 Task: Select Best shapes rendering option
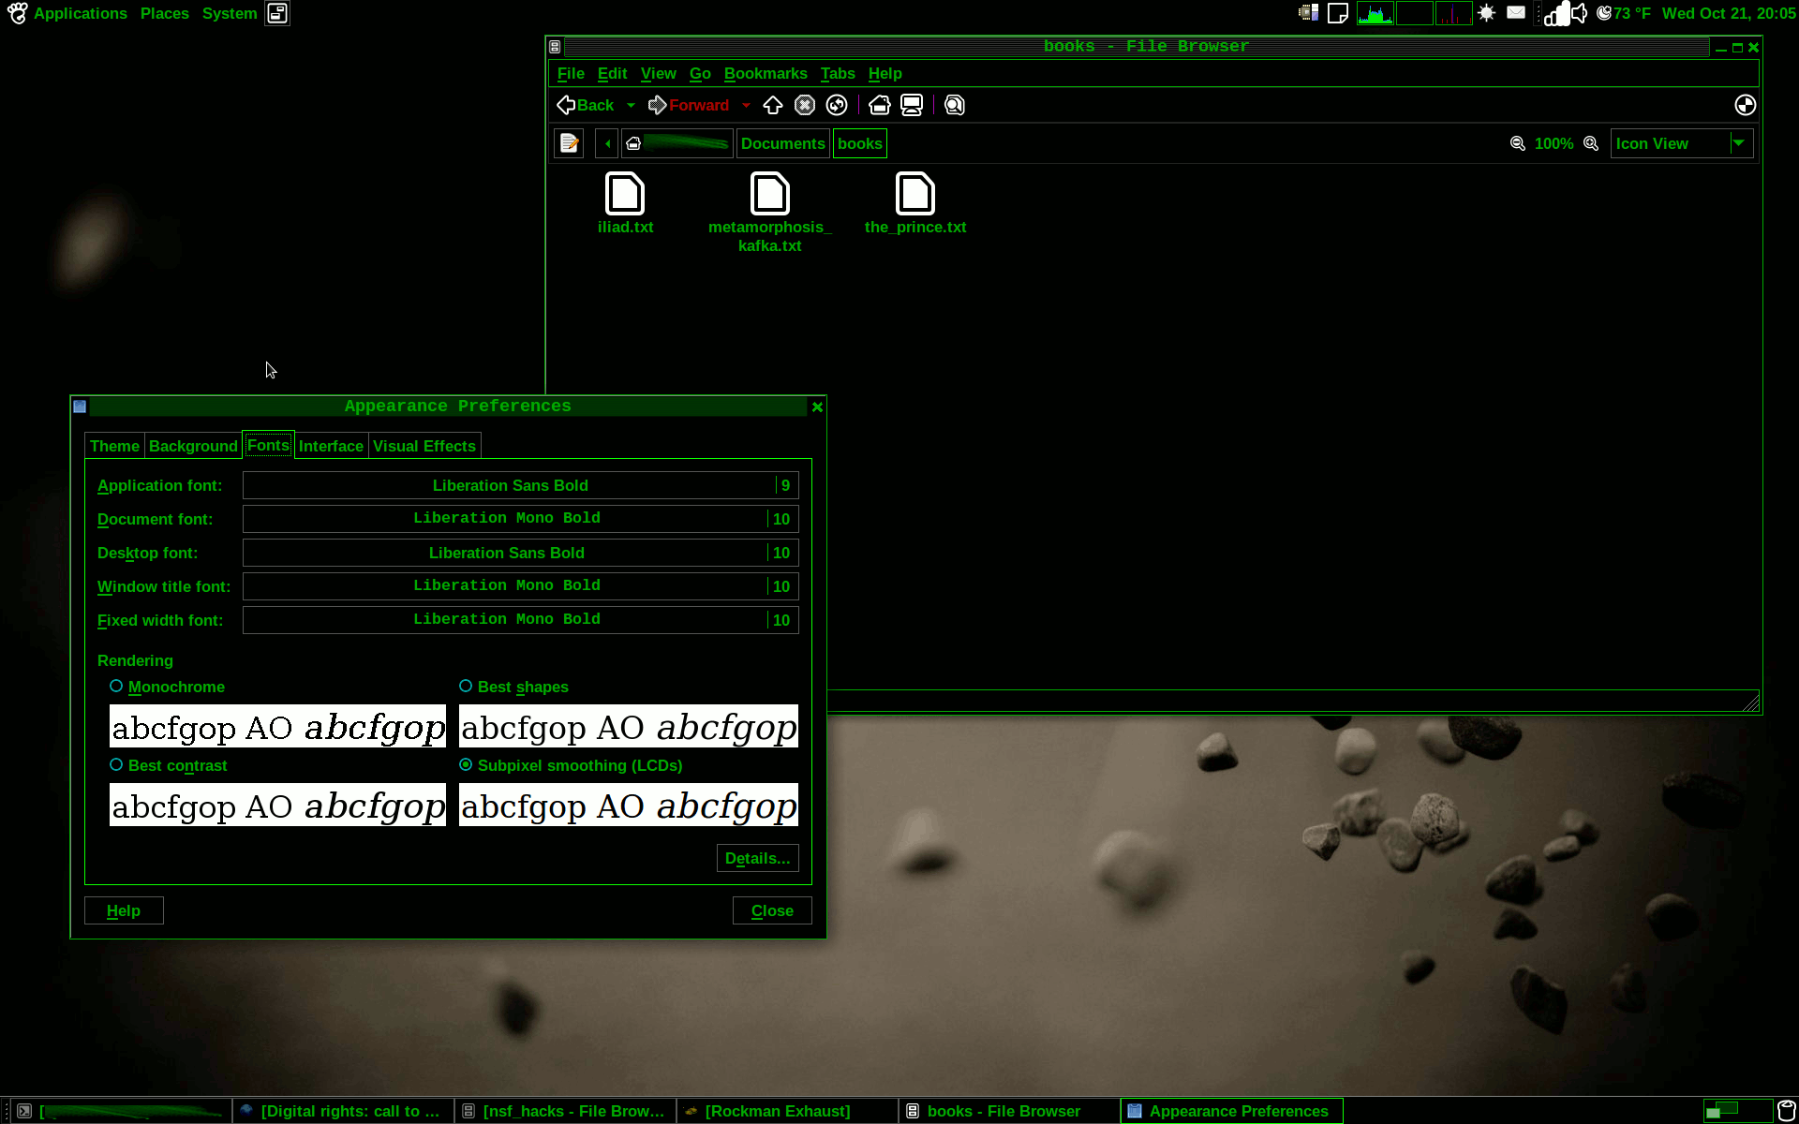(x=466, y=687)
